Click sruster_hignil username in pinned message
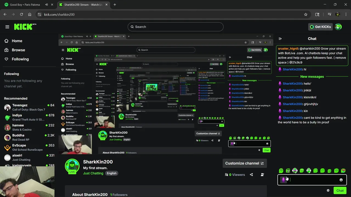351x197 pixels. 288,48
